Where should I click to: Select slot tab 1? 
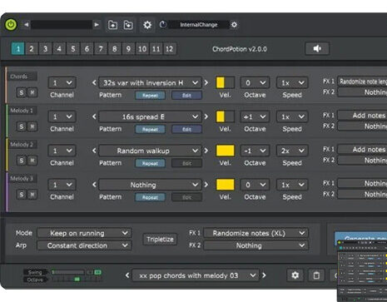18,49
